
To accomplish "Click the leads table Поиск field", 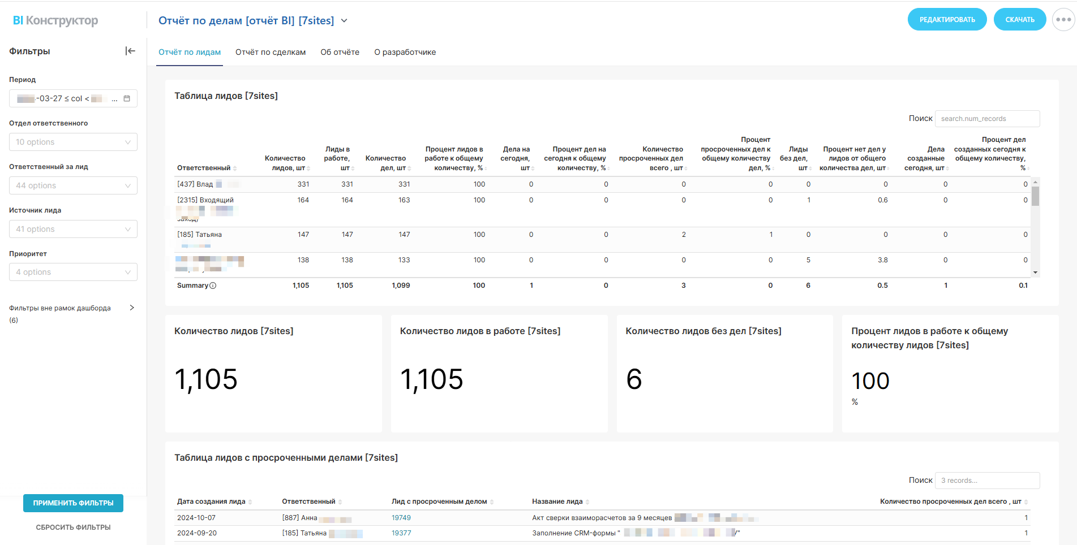I will point(986,119).
